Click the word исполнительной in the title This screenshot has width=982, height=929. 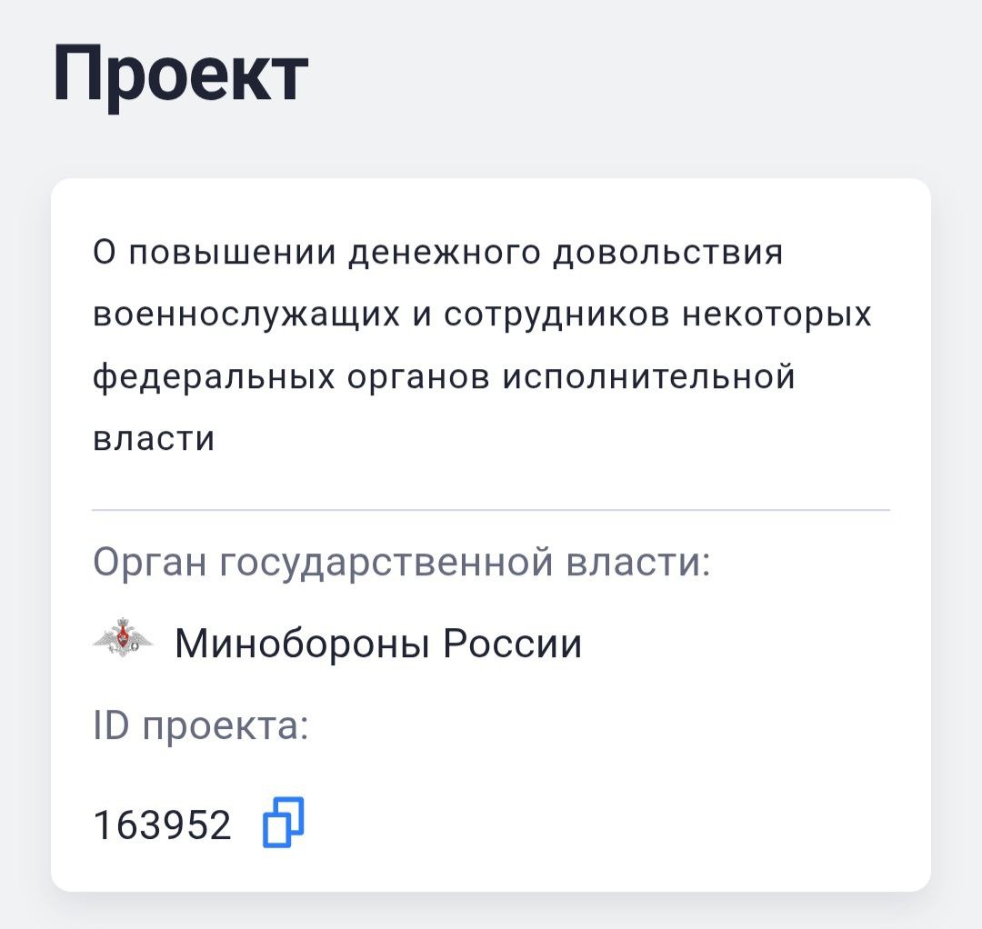(649, 375)
